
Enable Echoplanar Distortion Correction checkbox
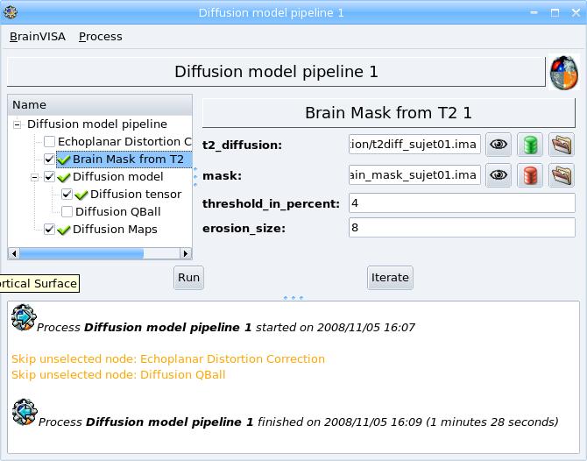click(49, 142)
